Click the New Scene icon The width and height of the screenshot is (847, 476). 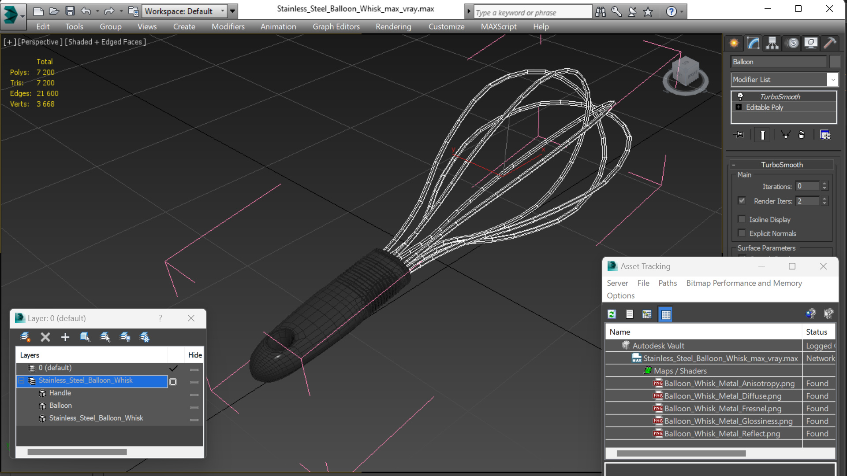pos(38,11)
